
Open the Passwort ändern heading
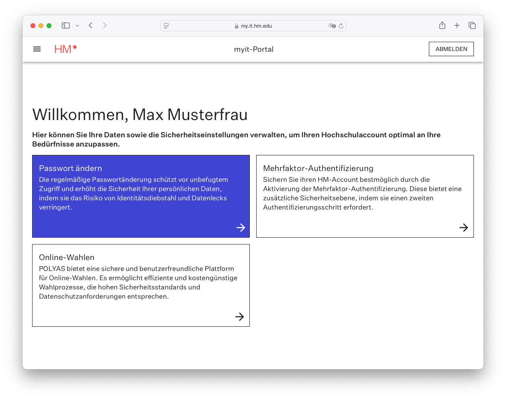pos(70,168)
